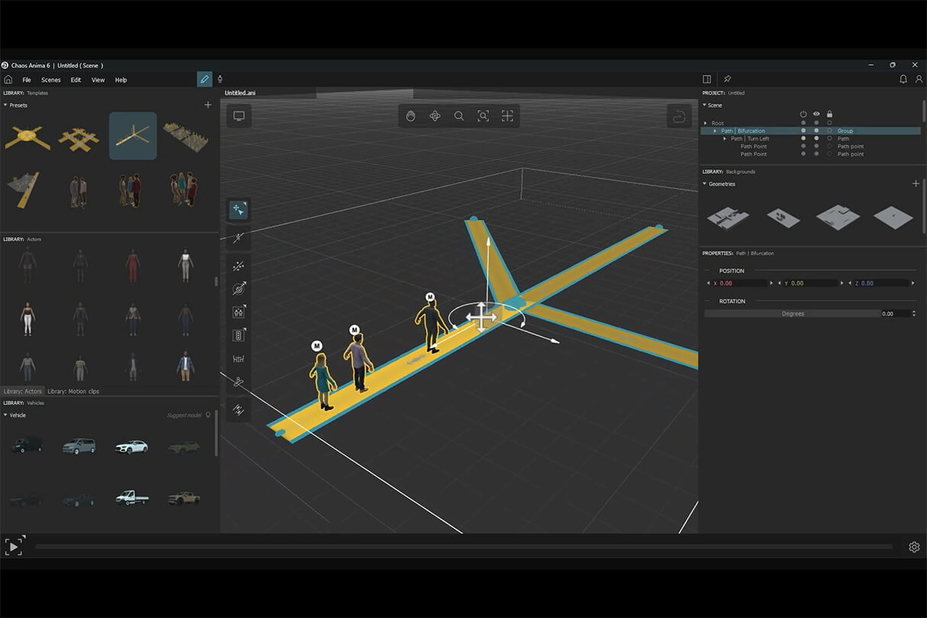
Task: Select the traffic light tool in left toolbar
Action: 239,335
